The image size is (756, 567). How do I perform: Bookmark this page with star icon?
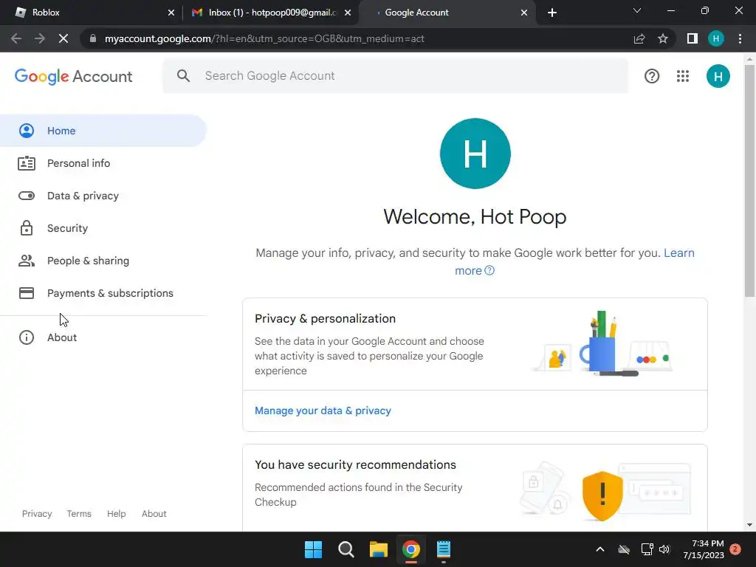(x=663, y=38)
